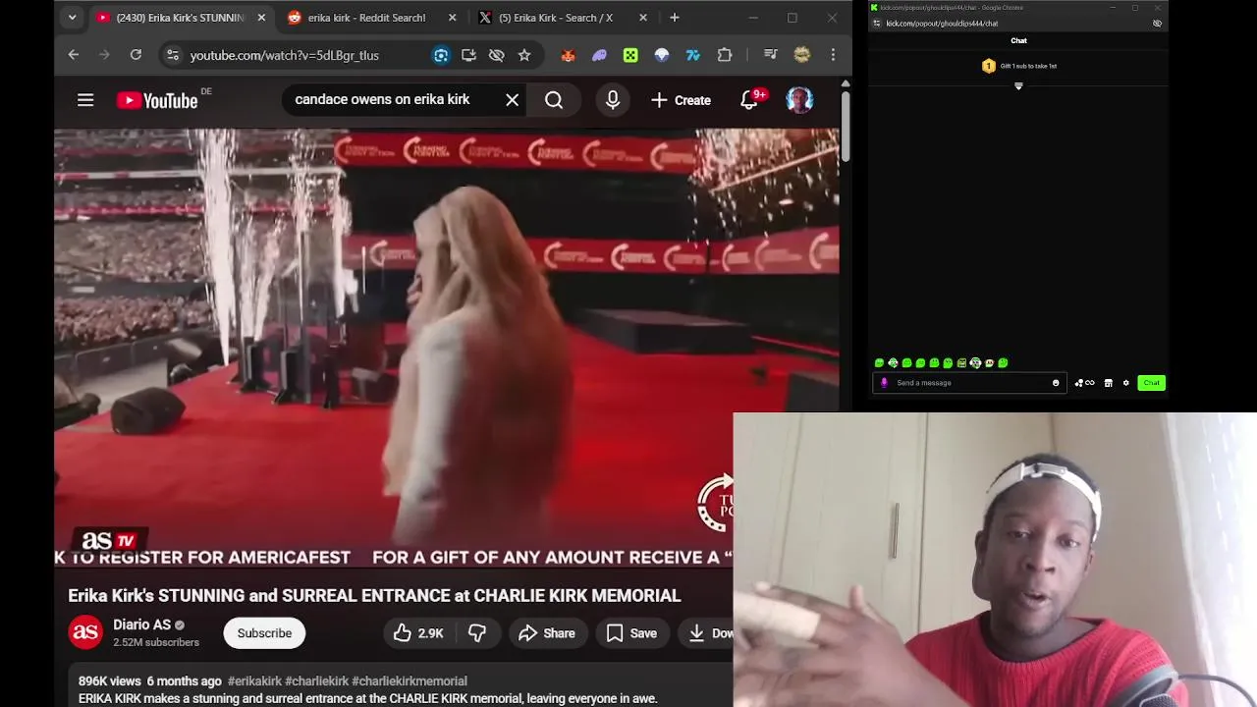Viewport: 1257px width, 707px height.
Task: Clear the YouTube search query
Action: coord(512,100)
